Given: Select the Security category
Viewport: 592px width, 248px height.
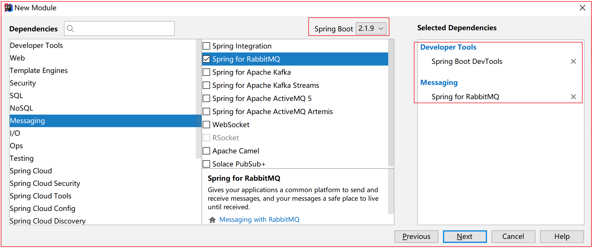Looking at the screenshot, I should (x=103, y=83).
